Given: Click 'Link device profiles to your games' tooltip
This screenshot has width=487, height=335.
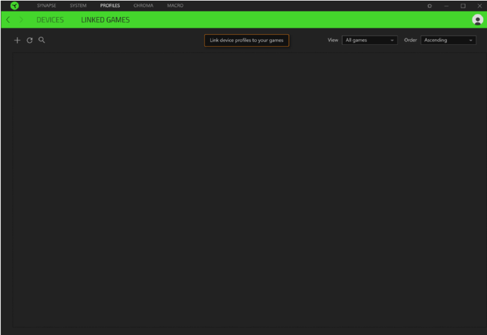Looking at the screenshot, I should click(x=247, y=40).
